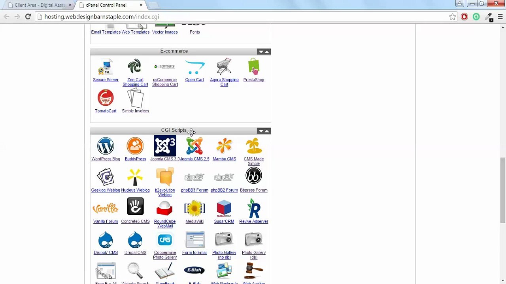
Task: Select the Drupal7 CMS icon
Action: pyautogui.click(x=106, y=239)
